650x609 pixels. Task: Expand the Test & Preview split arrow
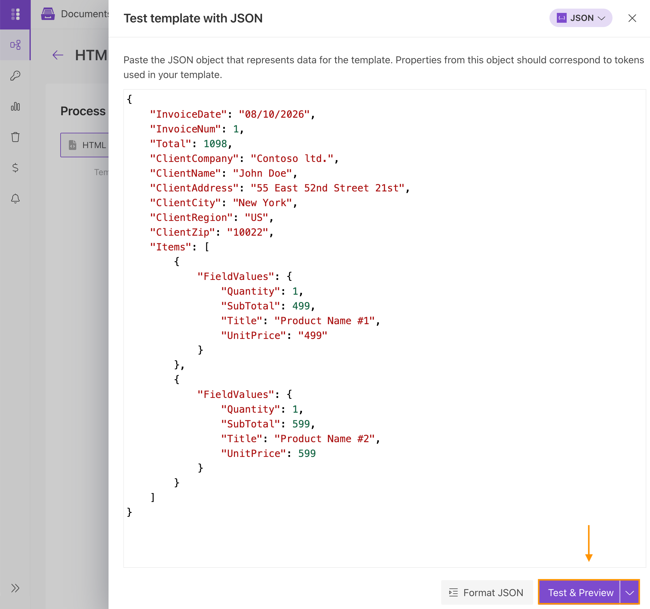(630, 592)
